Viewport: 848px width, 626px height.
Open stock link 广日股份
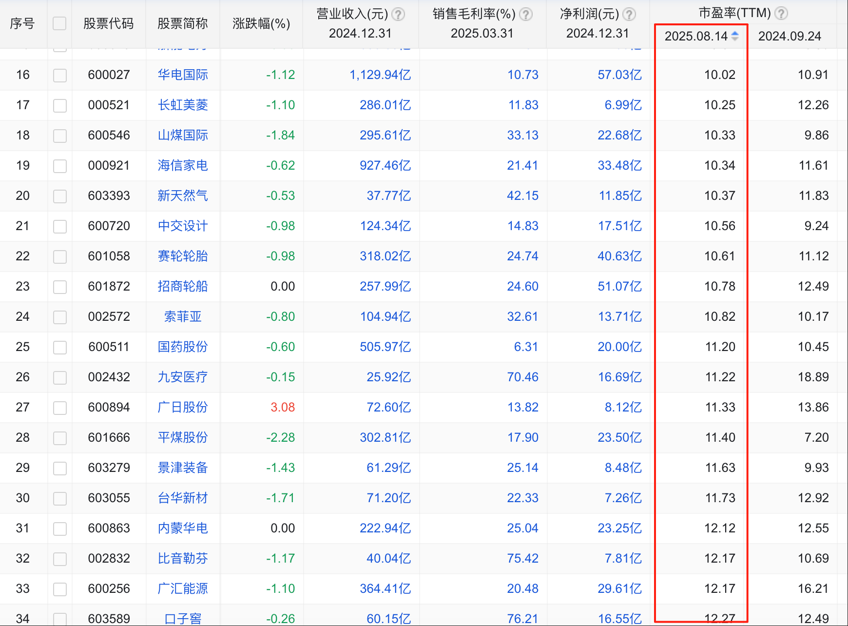coord(183,407)
